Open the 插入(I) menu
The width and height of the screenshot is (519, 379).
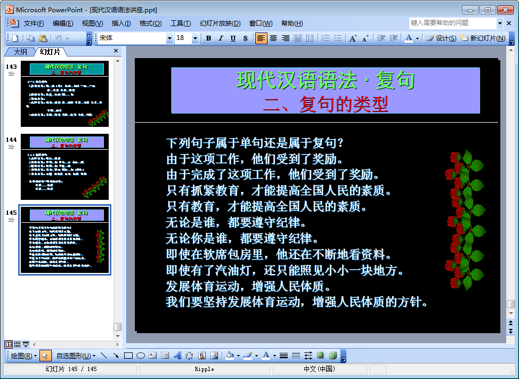(x=121, y=23)
